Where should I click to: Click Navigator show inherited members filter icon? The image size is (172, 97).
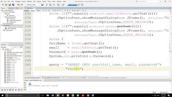[2, 90]
